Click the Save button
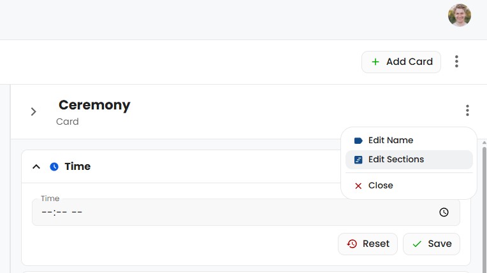Image resolution: width=487 pixels, height=273 pixels. click(432, 244)
